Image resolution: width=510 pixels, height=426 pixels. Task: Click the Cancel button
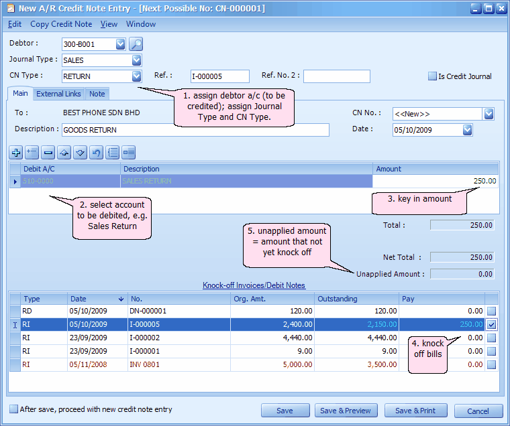[478, 411]
